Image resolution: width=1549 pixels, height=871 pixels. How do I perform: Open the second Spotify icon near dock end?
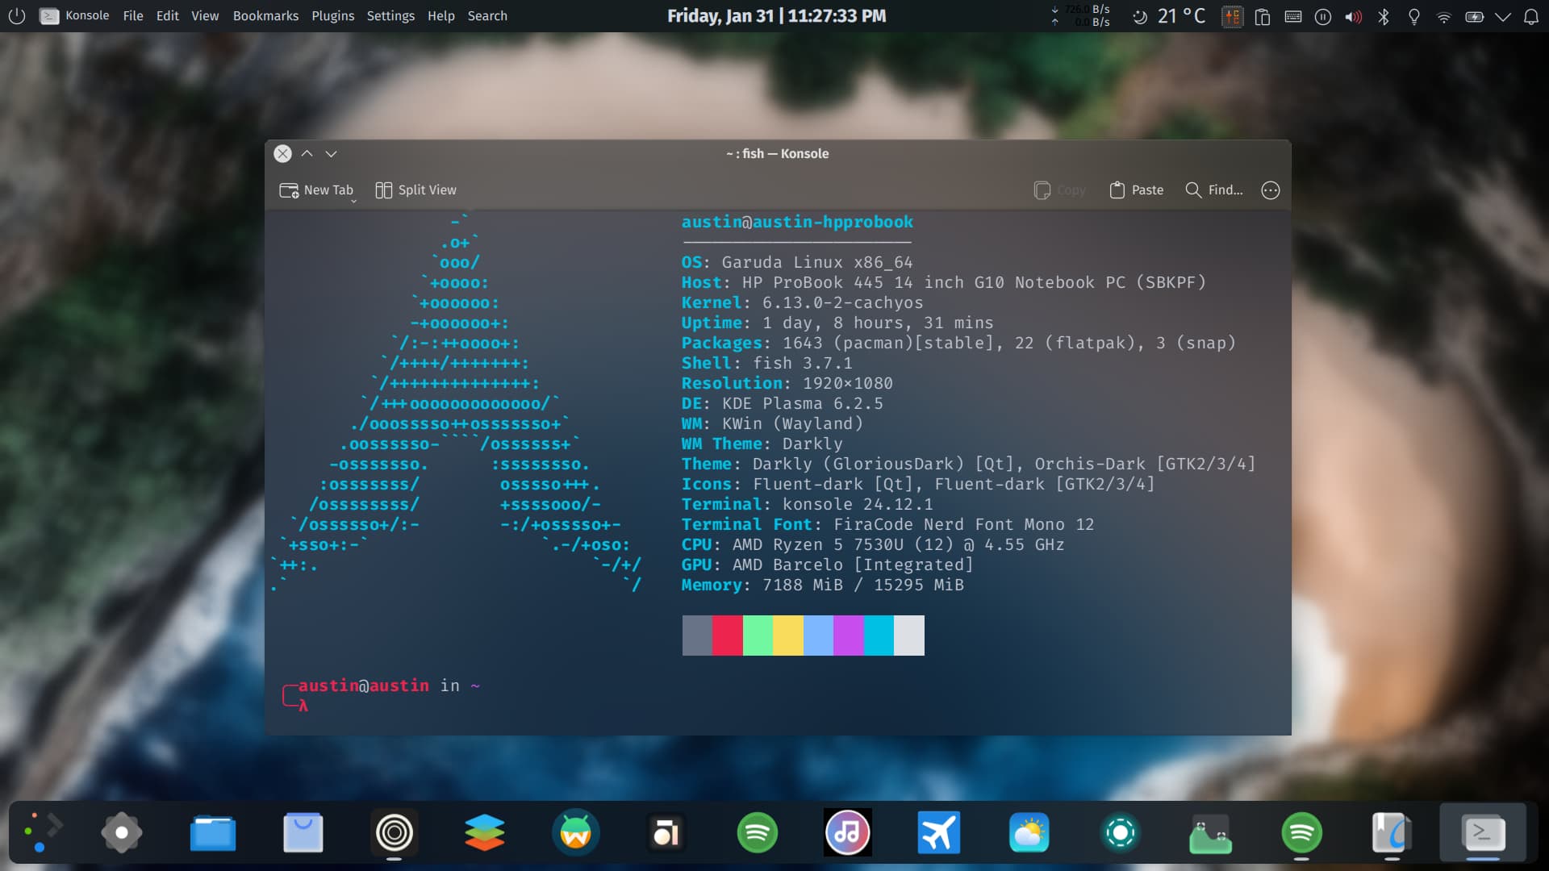(x=1301, y=833)
